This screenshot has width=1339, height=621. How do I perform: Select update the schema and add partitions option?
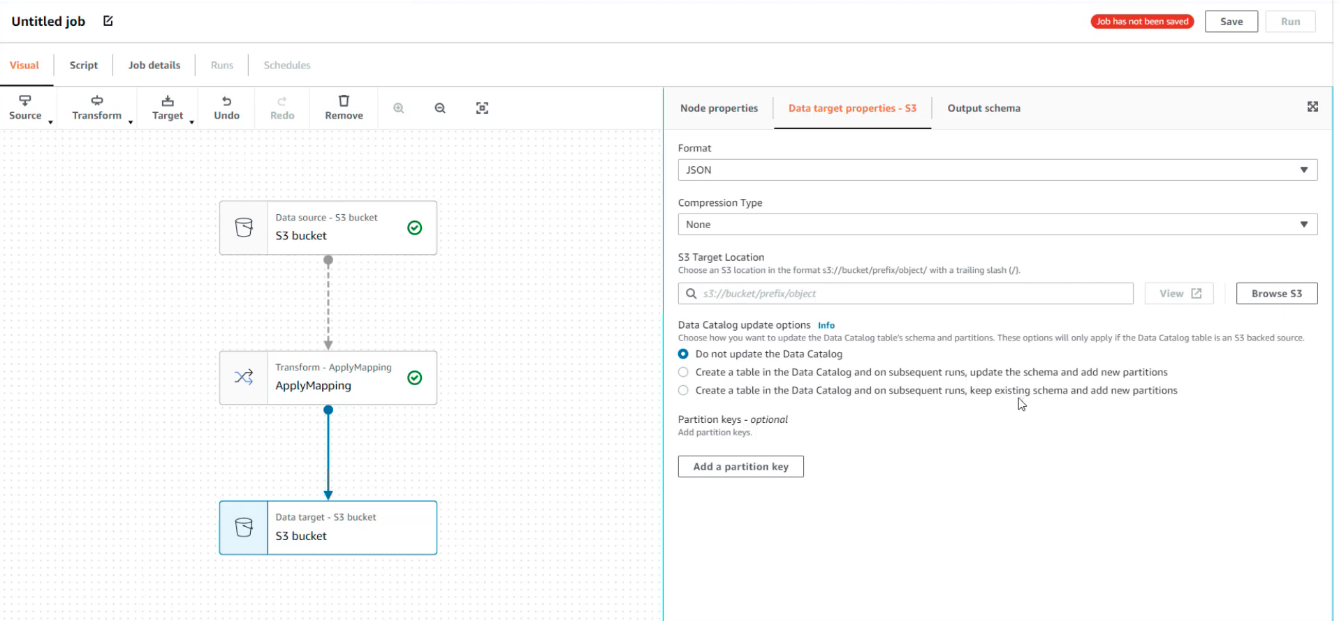[x=683, y=373]
